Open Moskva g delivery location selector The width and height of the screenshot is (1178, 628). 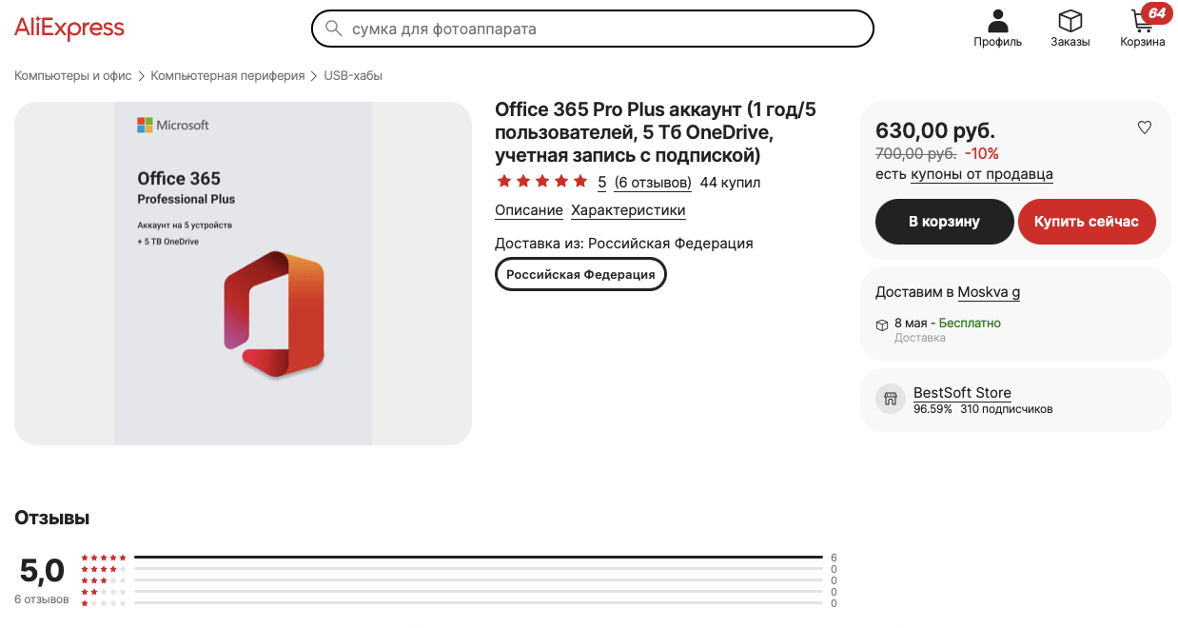pos(988,292)
